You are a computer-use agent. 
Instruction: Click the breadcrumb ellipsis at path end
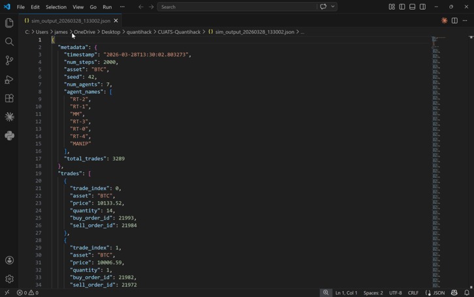coord(302,32)
